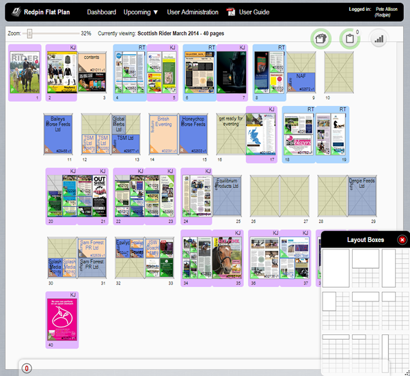The width and height of the screenshot is (410, 376).
Task: Select the Global Herbs Ltd box
Action: coord(119,124)
